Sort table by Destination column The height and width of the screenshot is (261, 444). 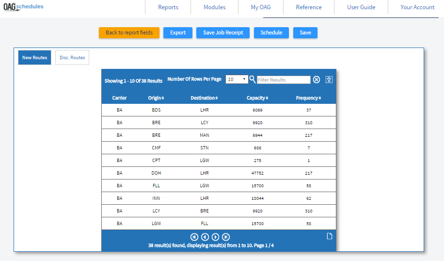(204, 98)
